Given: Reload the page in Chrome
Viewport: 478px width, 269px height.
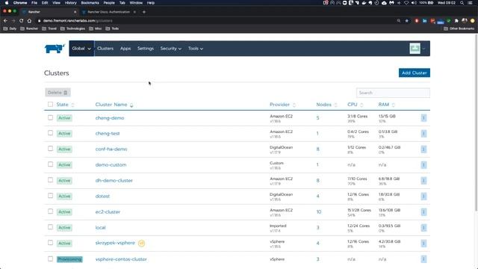Looking at the screenshot, I should [x=21, y=21].
